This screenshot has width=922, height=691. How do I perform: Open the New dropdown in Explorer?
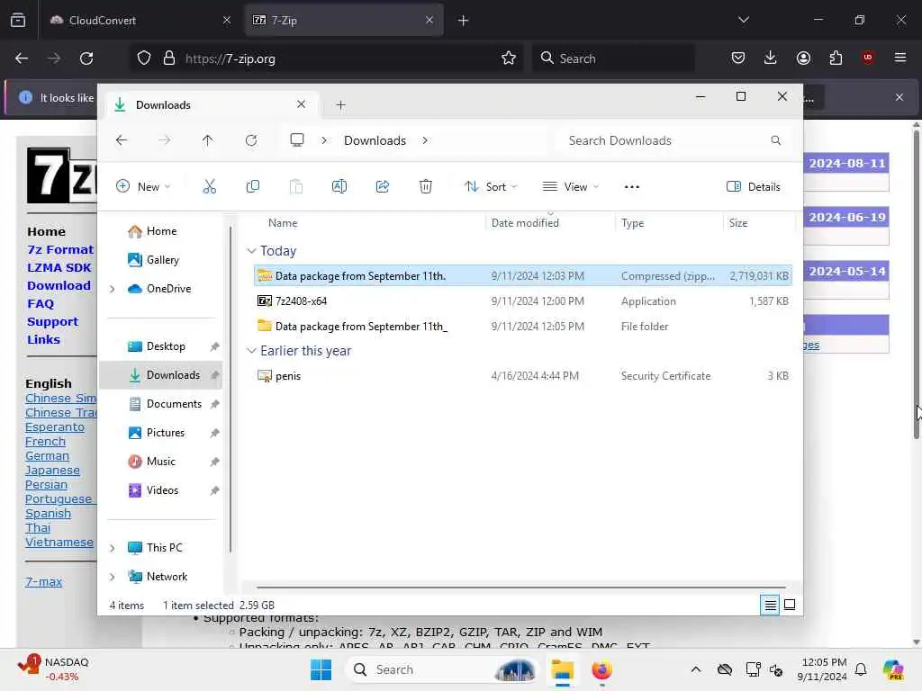click(143, 187)
